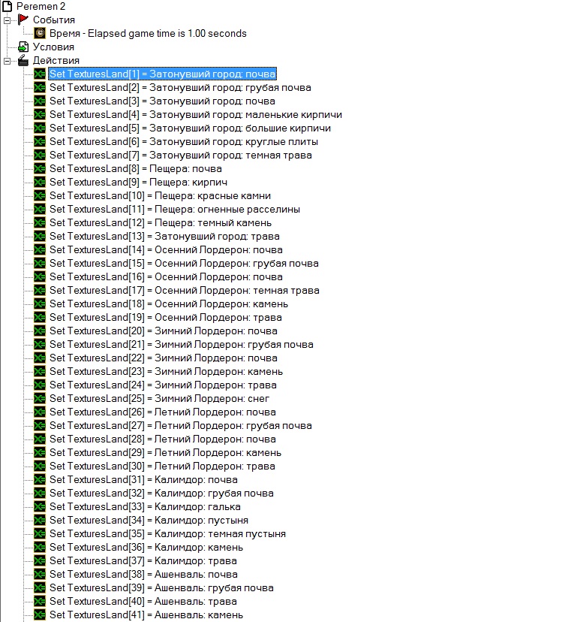Select action TexturesLand[24] Зимний Лордерон: трава
568x622 pixels.
[163, 385]
